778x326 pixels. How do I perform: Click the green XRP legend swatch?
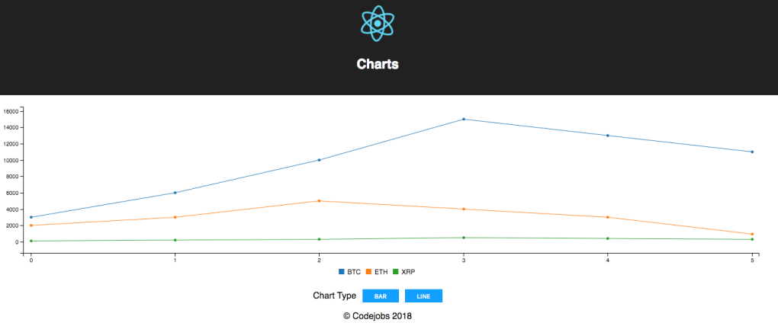395,272
